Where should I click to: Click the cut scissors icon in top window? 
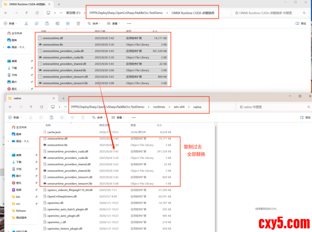pos(26,23)
